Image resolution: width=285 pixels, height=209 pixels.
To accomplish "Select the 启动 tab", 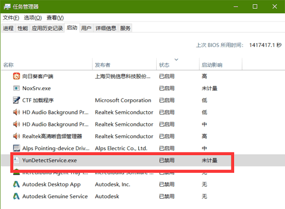I will pyautogui.click(x=72, y=28).
